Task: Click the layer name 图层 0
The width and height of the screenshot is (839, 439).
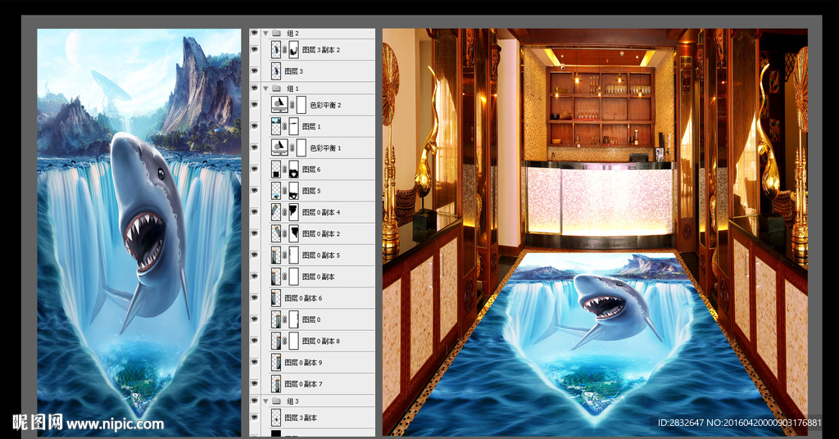Action: pos(311,319)
